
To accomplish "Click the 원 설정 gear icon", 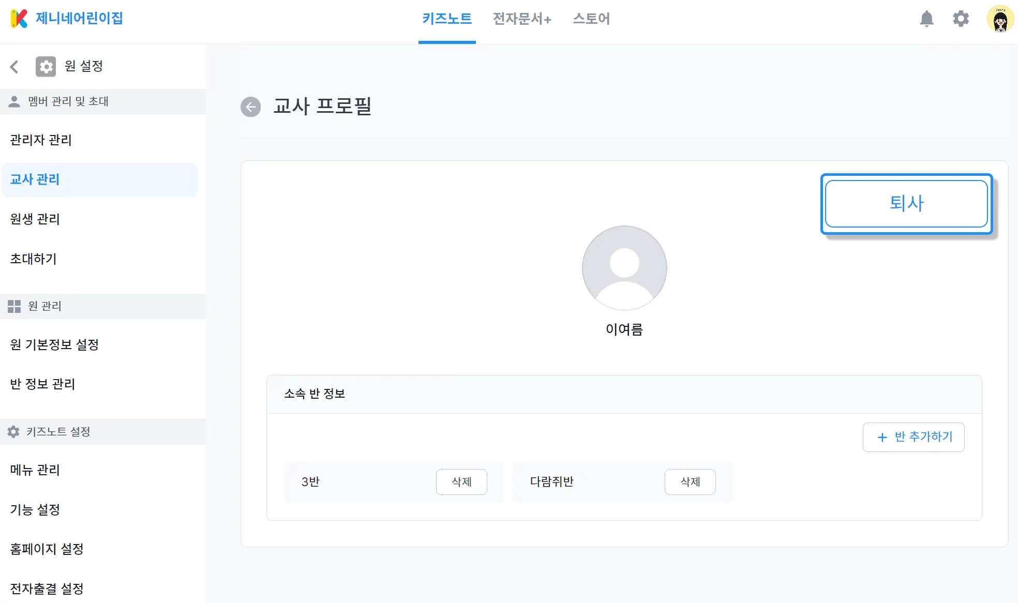I will [x=46, y=67].
